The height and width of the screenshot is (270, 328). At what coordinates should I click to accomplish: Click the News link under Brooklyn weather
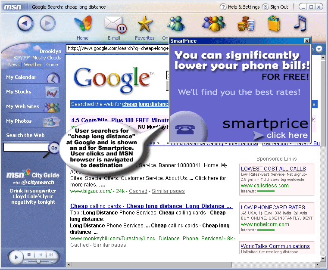click(x=14, y=65)
